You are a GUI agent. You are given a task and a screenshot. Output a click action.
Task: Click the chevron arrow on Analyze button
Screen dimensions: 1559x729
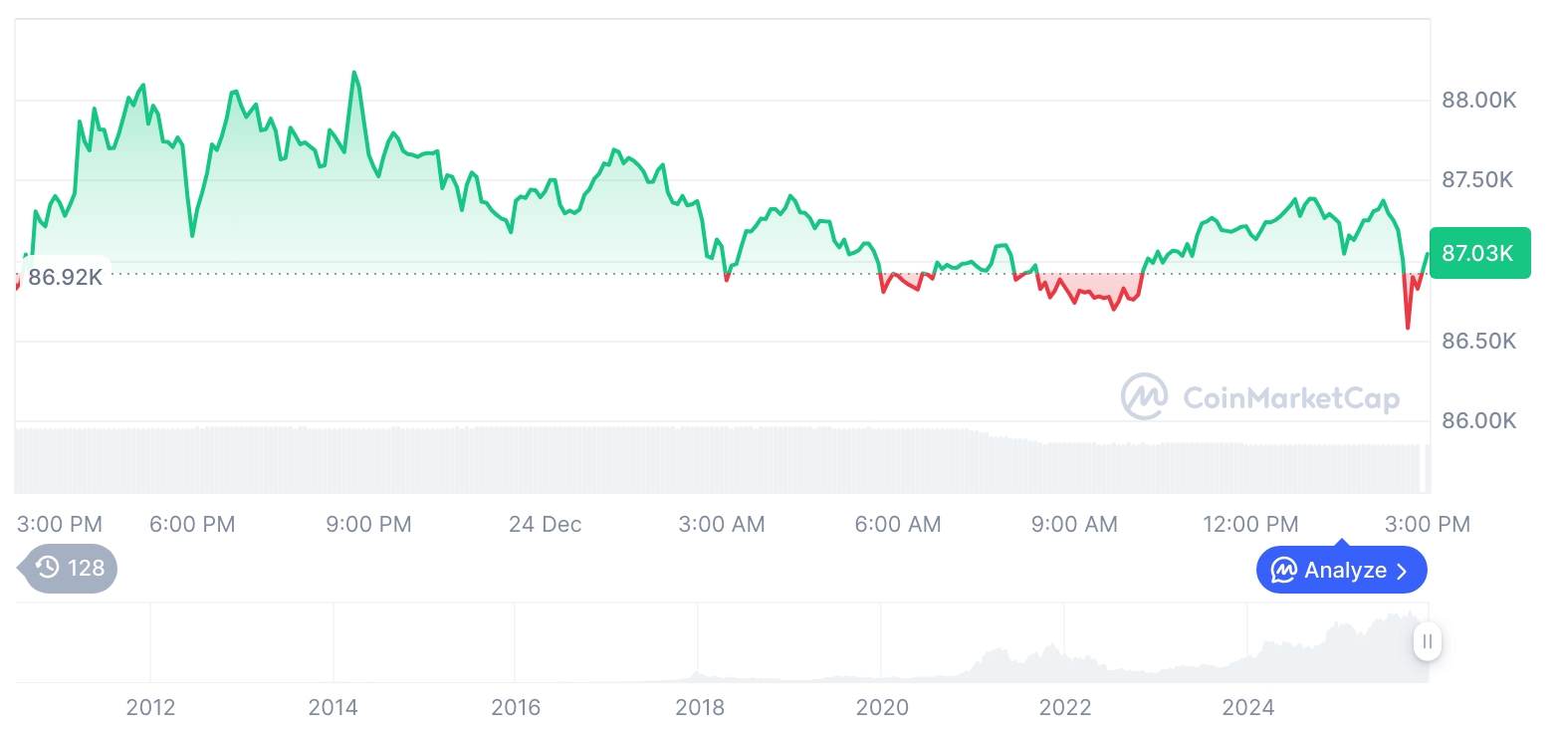point(1403,571)
